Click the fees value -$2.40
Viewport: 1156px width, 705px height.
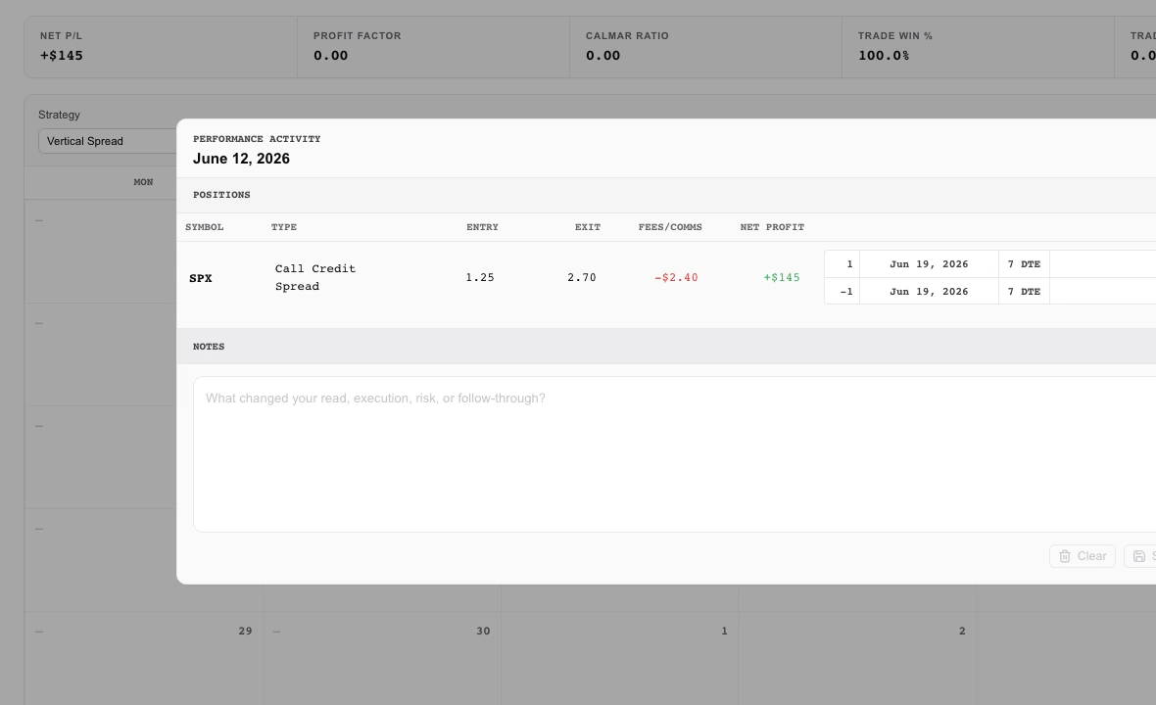[x=676, y=278]
